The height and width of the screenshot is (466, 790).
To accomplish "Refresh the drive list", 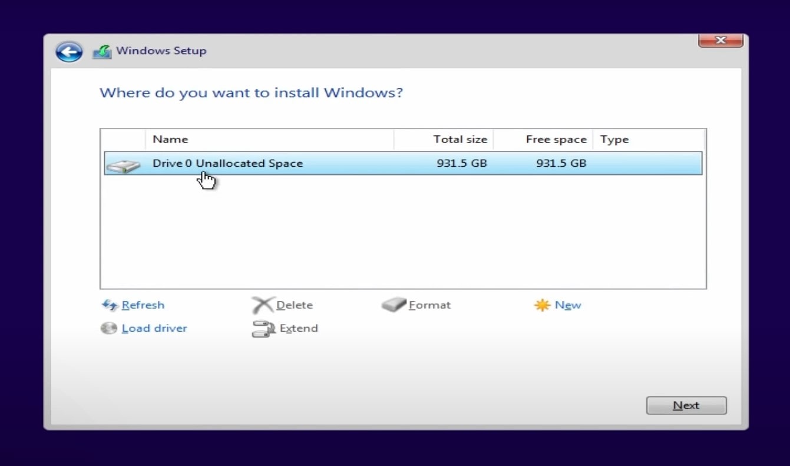I will (143, 305).
